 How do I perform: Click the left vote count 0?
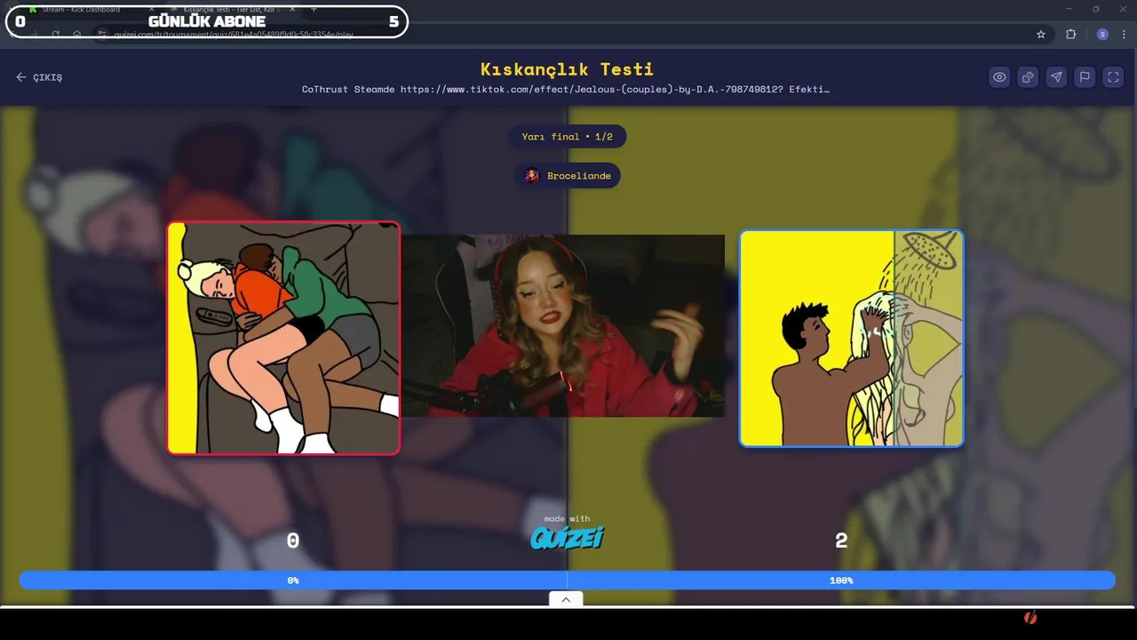pyautogui.click(x=293, y=540)
